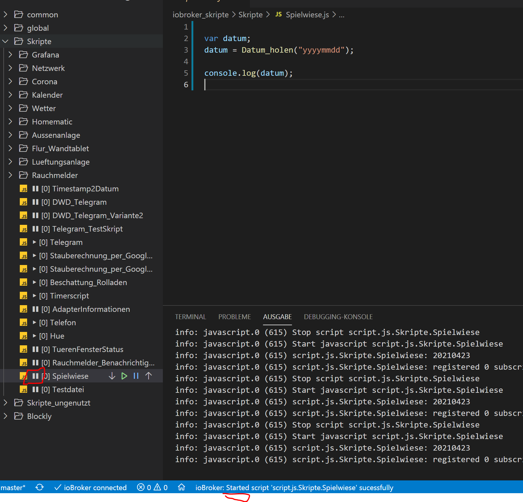Expand the Blockly folder
Viewport: 523px width, 502px height.
5,416
